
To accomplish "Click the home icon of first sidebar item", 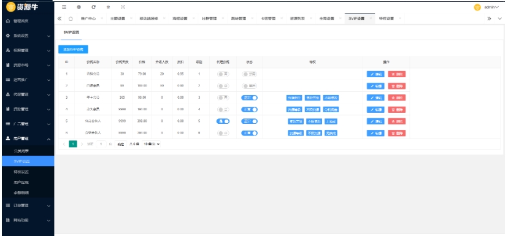I will (x=8, y=21).
